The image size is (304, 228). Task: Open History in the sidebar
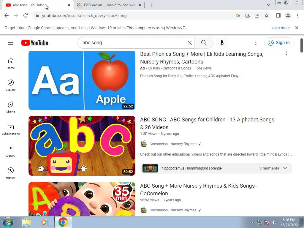(11, 173)
